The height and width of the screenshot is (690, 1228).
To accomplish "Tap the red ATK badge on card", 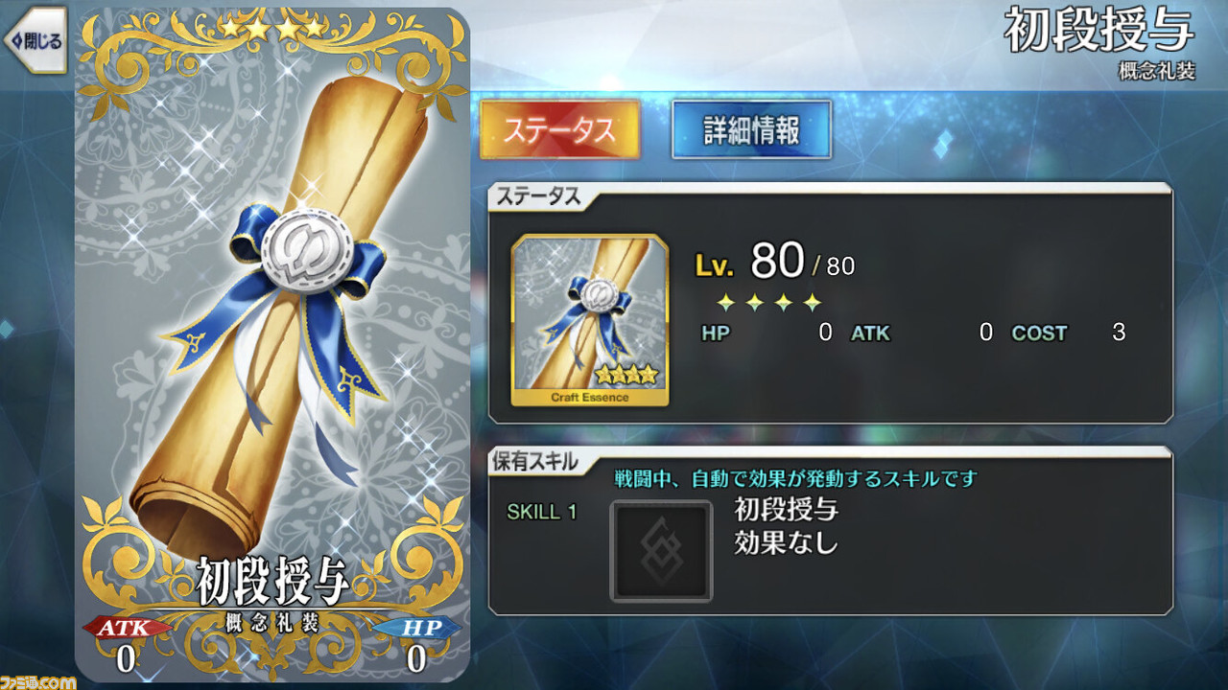I will pyautogui.click(x=126, y=628).
